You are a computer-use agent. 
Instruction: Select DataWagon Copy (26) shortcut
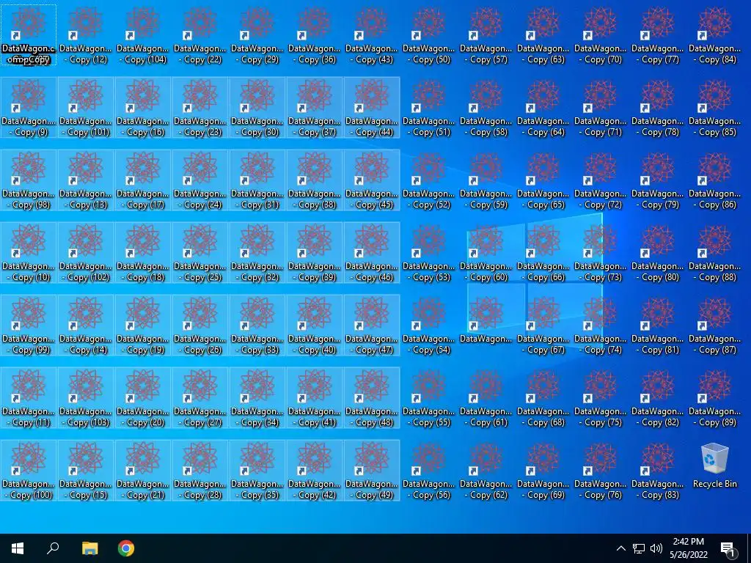199,325
